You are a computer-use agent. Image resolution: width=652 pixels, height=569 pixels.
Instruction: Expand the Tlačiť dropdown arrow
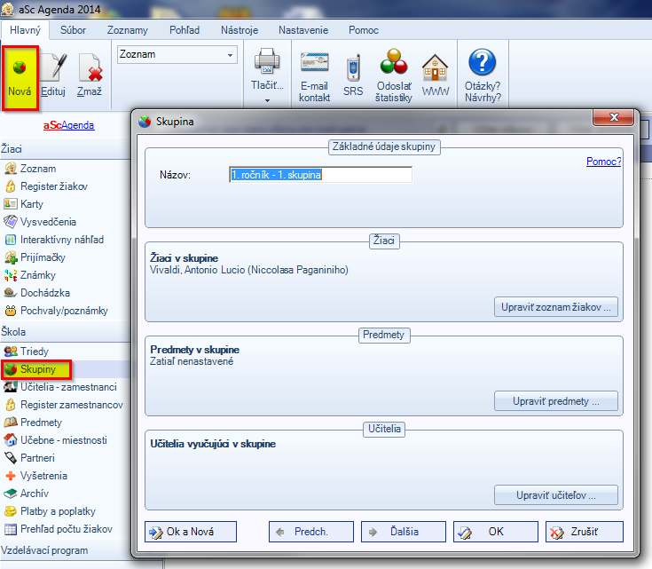tap(267, 100)
